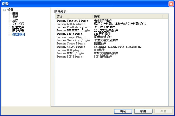Close the 设置 dialog window
Image resolution: width=175 pixels, height=116 pixels.
click(x=171, y=4)
